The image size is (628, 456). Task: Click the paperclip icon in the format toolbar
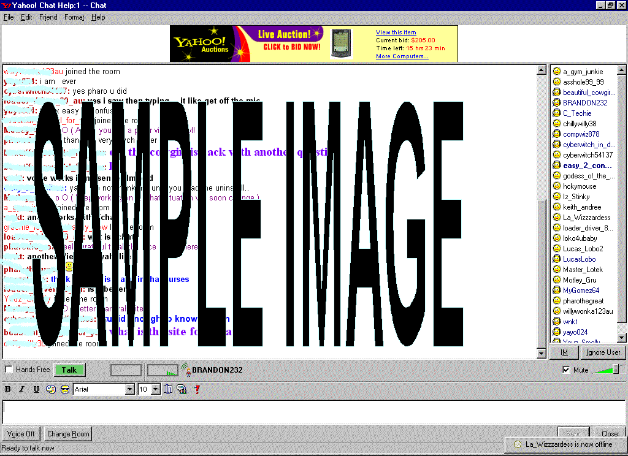[x=168, y=389]
